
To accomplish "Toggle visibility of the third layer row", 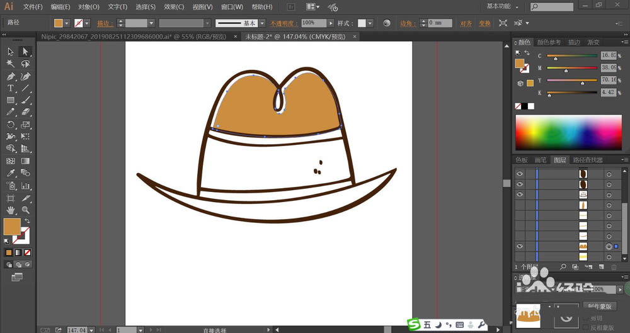I will (x=520, y=195).
